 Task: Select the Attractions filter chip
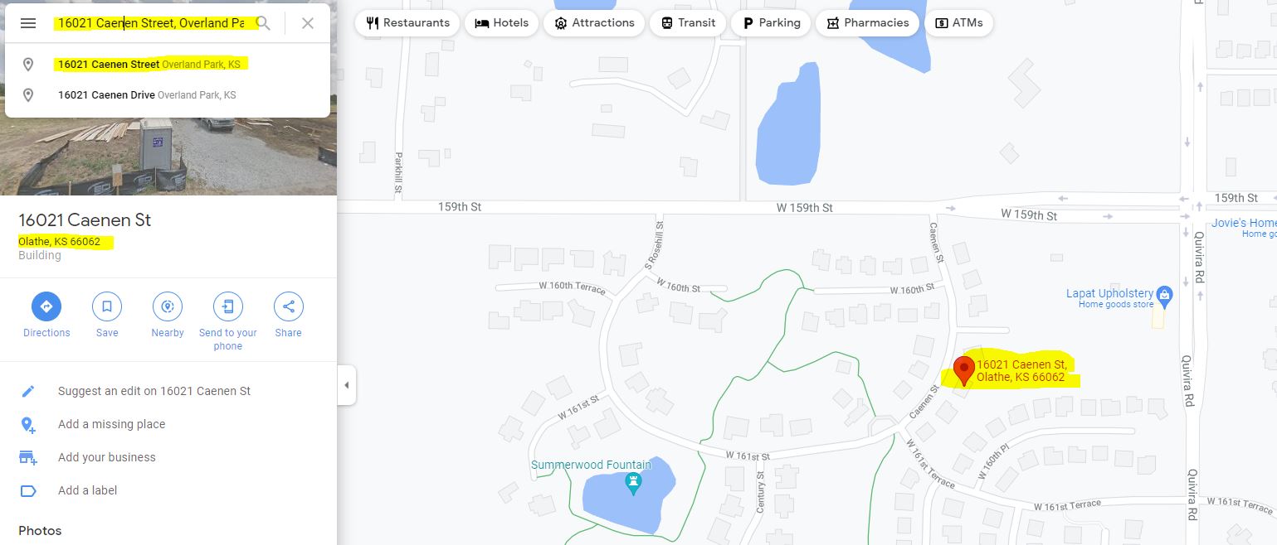[x=594, y=23]
